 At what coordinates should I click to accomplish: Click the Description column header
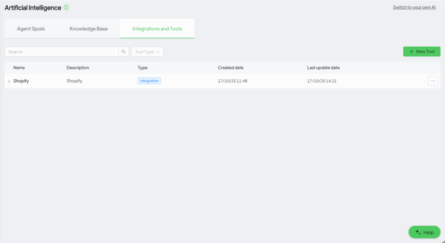tap(78, 68)
